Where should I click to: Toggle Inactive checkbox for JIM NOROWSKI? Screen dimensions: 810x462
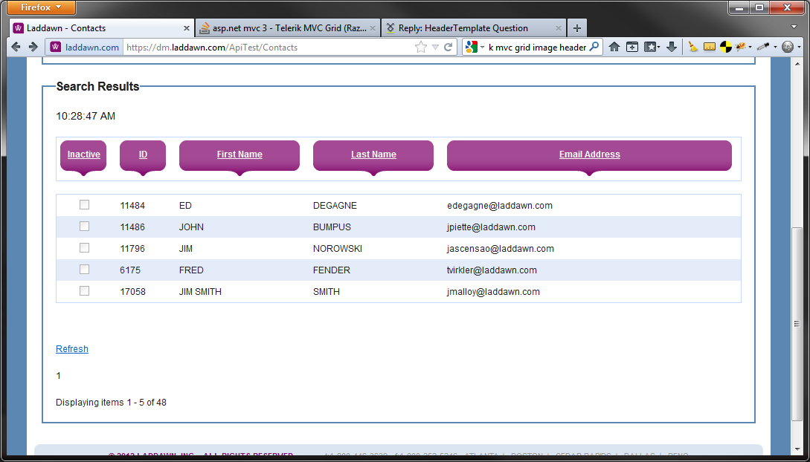point(84,248)
